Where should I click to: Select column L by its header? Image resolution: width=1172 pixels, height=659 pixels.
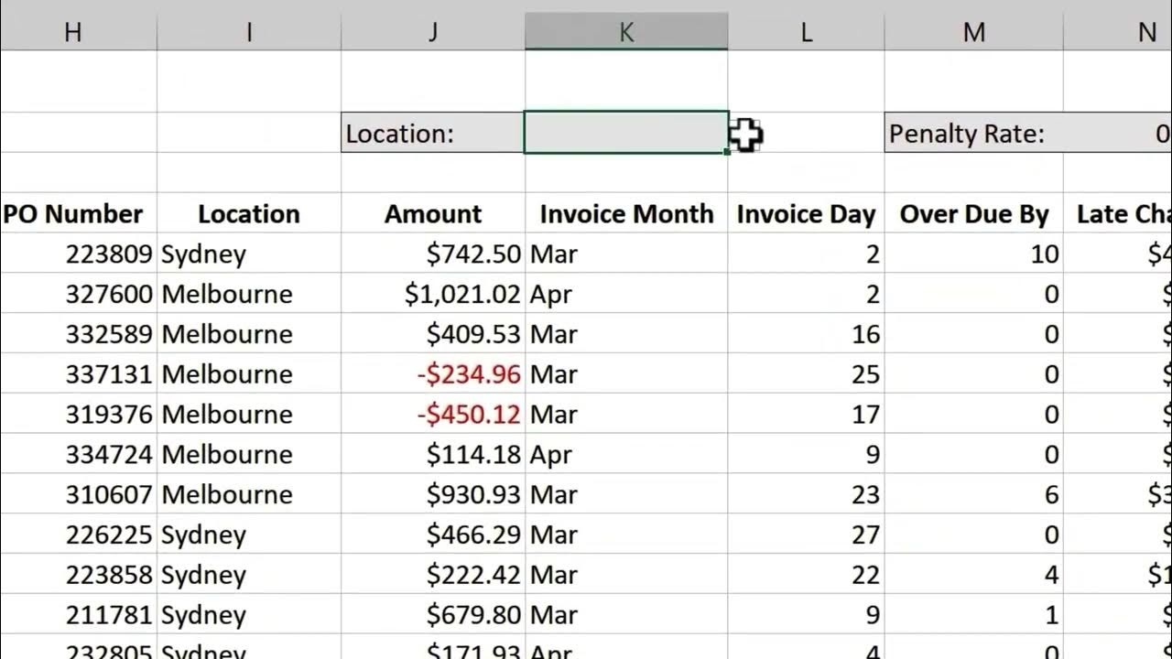[x=806, y=33]
